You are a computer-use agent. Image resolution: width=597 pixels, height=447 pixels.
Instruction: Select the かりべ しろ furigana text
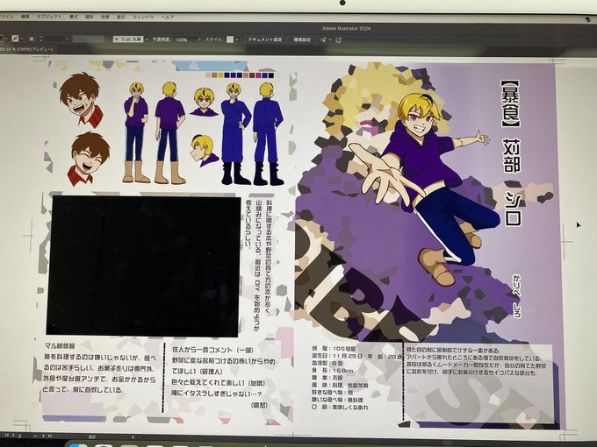pyautogui.click(x=516, y=295)
